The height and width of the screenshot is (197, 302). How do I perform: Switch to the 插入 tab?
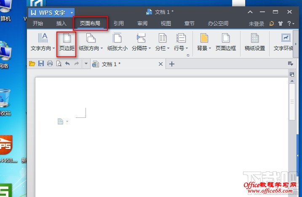(61, 24)
